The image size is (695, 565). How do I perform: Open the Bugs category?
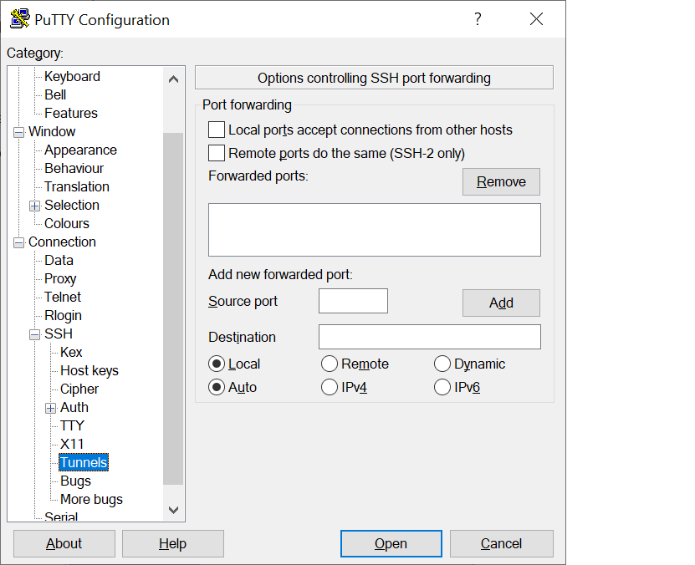point(76,481)
